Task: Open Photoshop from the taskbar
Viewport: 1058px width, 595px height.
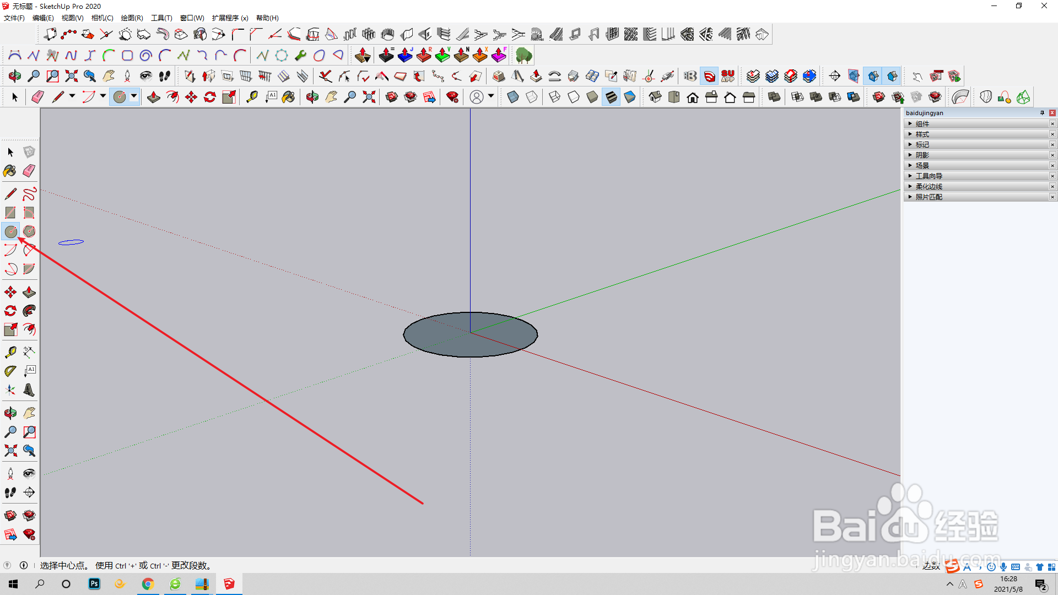Action: (x=94, y=584)
